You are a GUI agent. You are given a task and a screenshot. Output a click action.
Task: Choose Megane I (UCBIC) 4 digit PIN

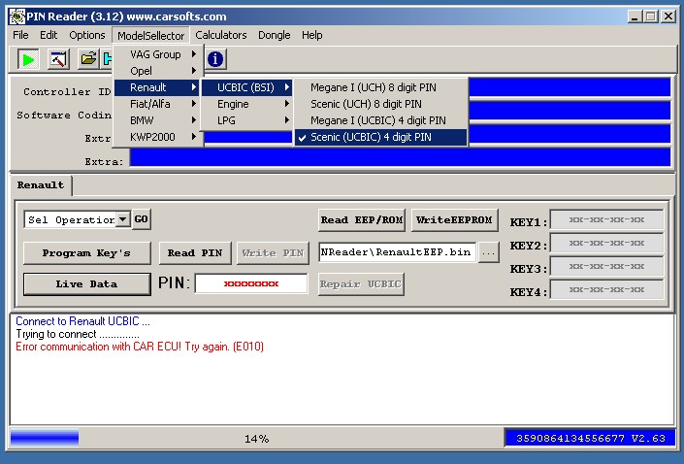click(381, 120)
